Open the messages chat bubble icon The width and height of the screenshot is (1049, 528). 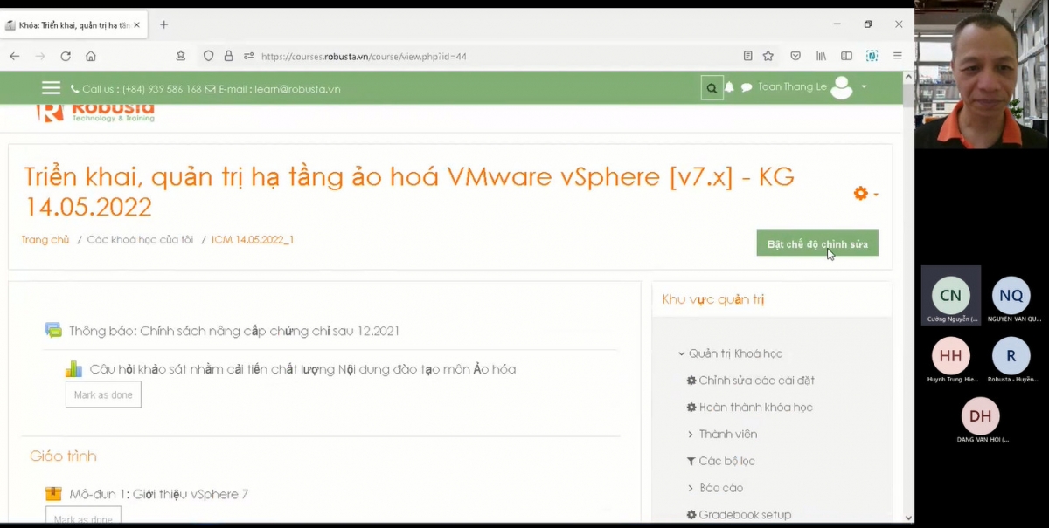(x=747, y=88)
